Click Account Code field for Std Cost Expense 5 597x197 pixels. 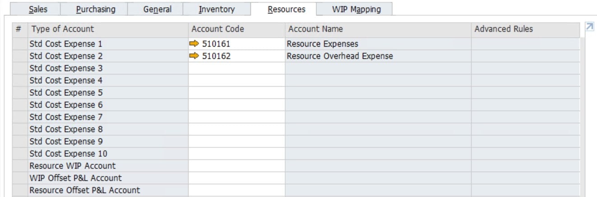[x=236, y=93]
